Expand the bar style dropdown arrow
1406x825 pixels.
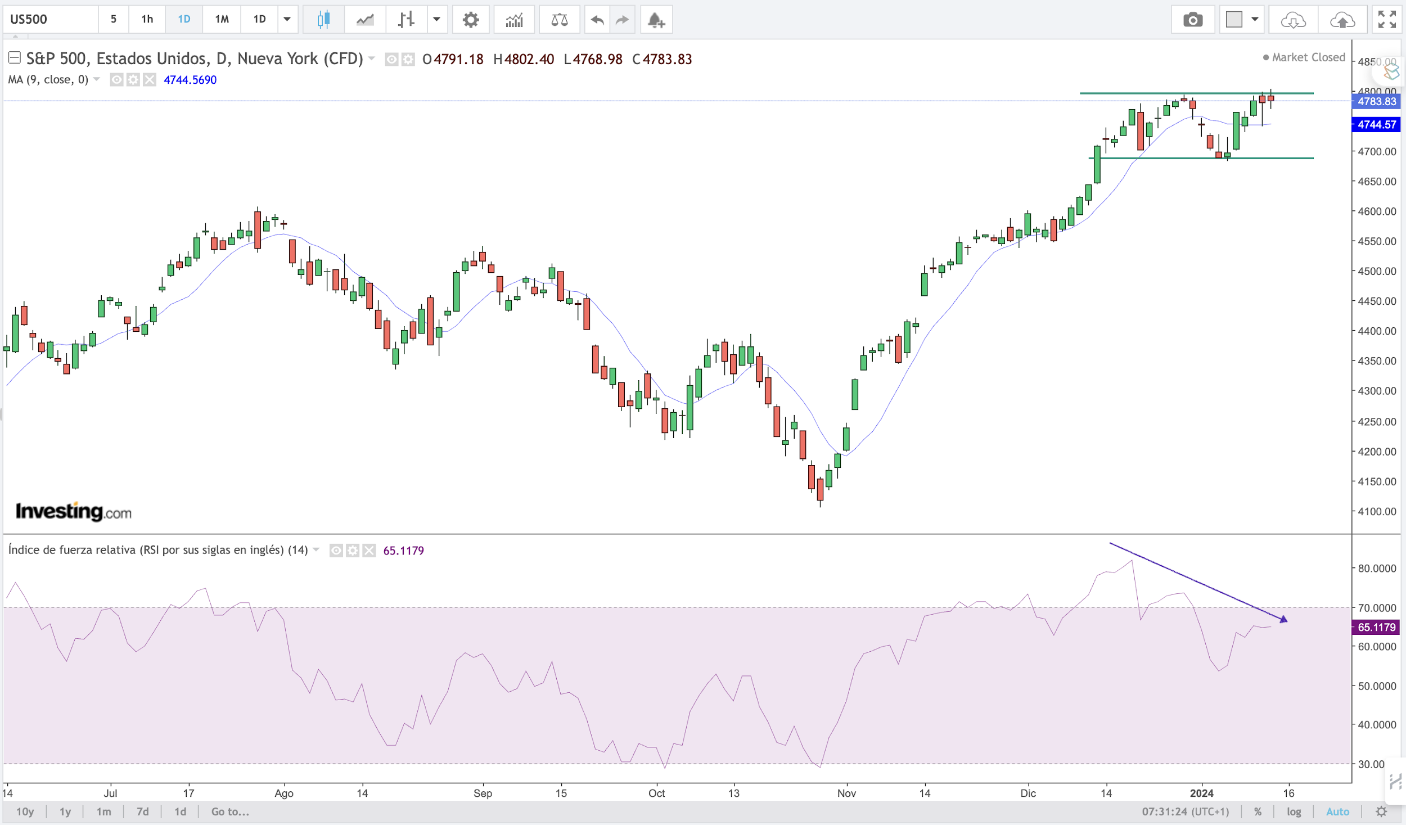pos(436,20)
